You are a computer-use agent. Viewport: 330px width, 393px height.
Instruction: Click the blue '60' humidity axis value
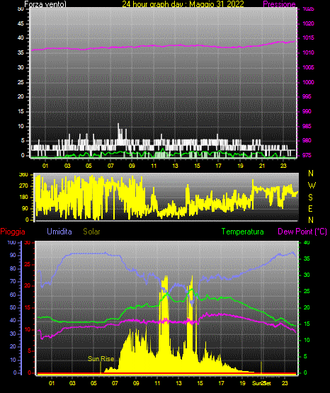pyautogui.click(x=13, y=295)
